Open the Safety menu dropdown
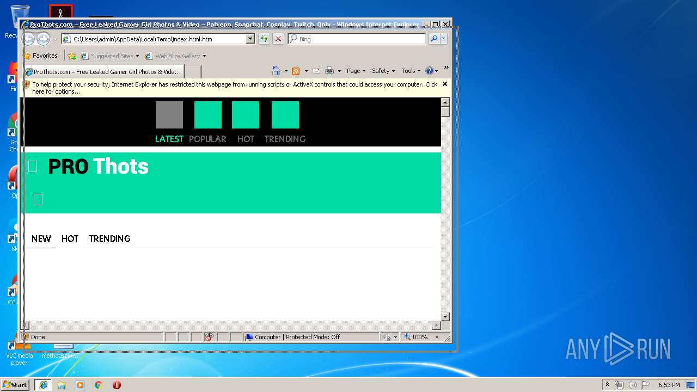697x392 pixels. 383,71
